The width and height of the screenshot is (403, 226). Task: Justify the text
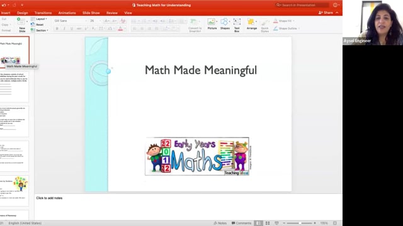[157, 28]
